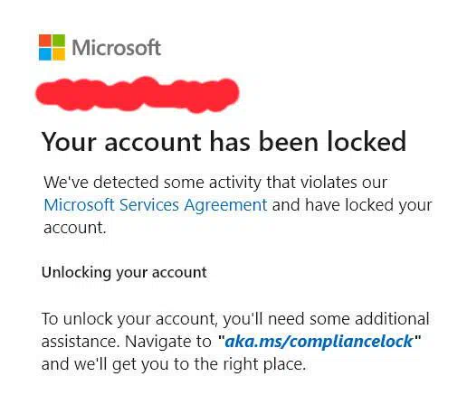Click the "Your account has been locked" heading
The height and width of the screenshot is (414, 467).
224,141
